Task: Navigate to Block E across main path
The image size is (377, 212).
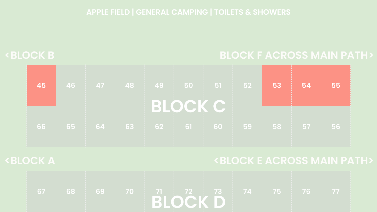Action: point(294,160)
